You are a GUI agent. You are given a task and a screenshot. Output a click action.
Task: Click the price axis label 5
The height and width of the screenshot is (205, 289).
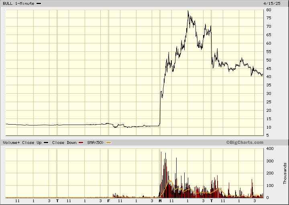pyautogui.click(x=267, y=135)
